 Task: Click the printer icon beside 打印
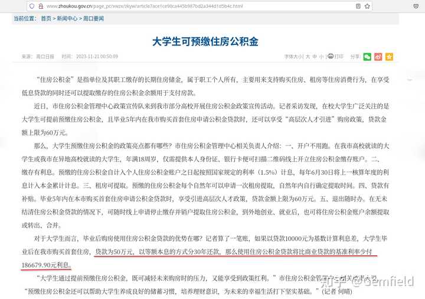tap(331, 56)
